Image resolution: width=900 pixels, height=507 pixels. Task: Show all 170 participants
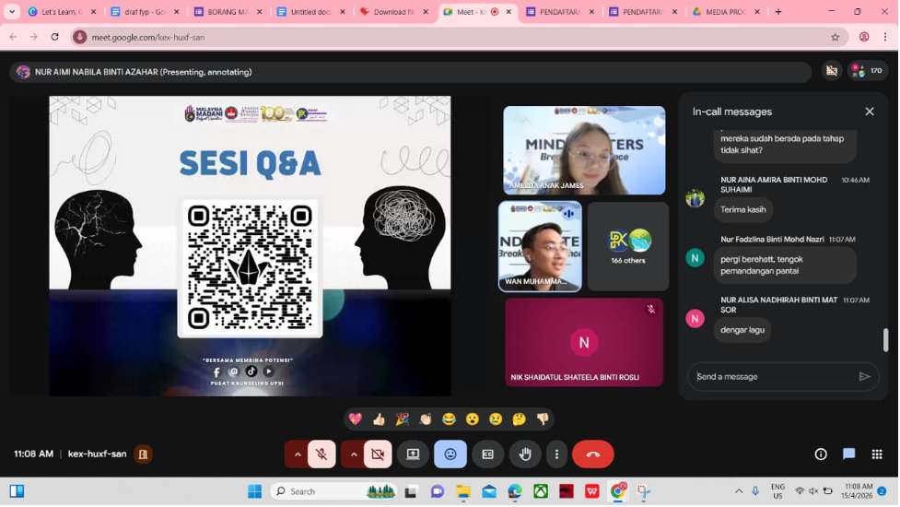(x=867, y=71)
